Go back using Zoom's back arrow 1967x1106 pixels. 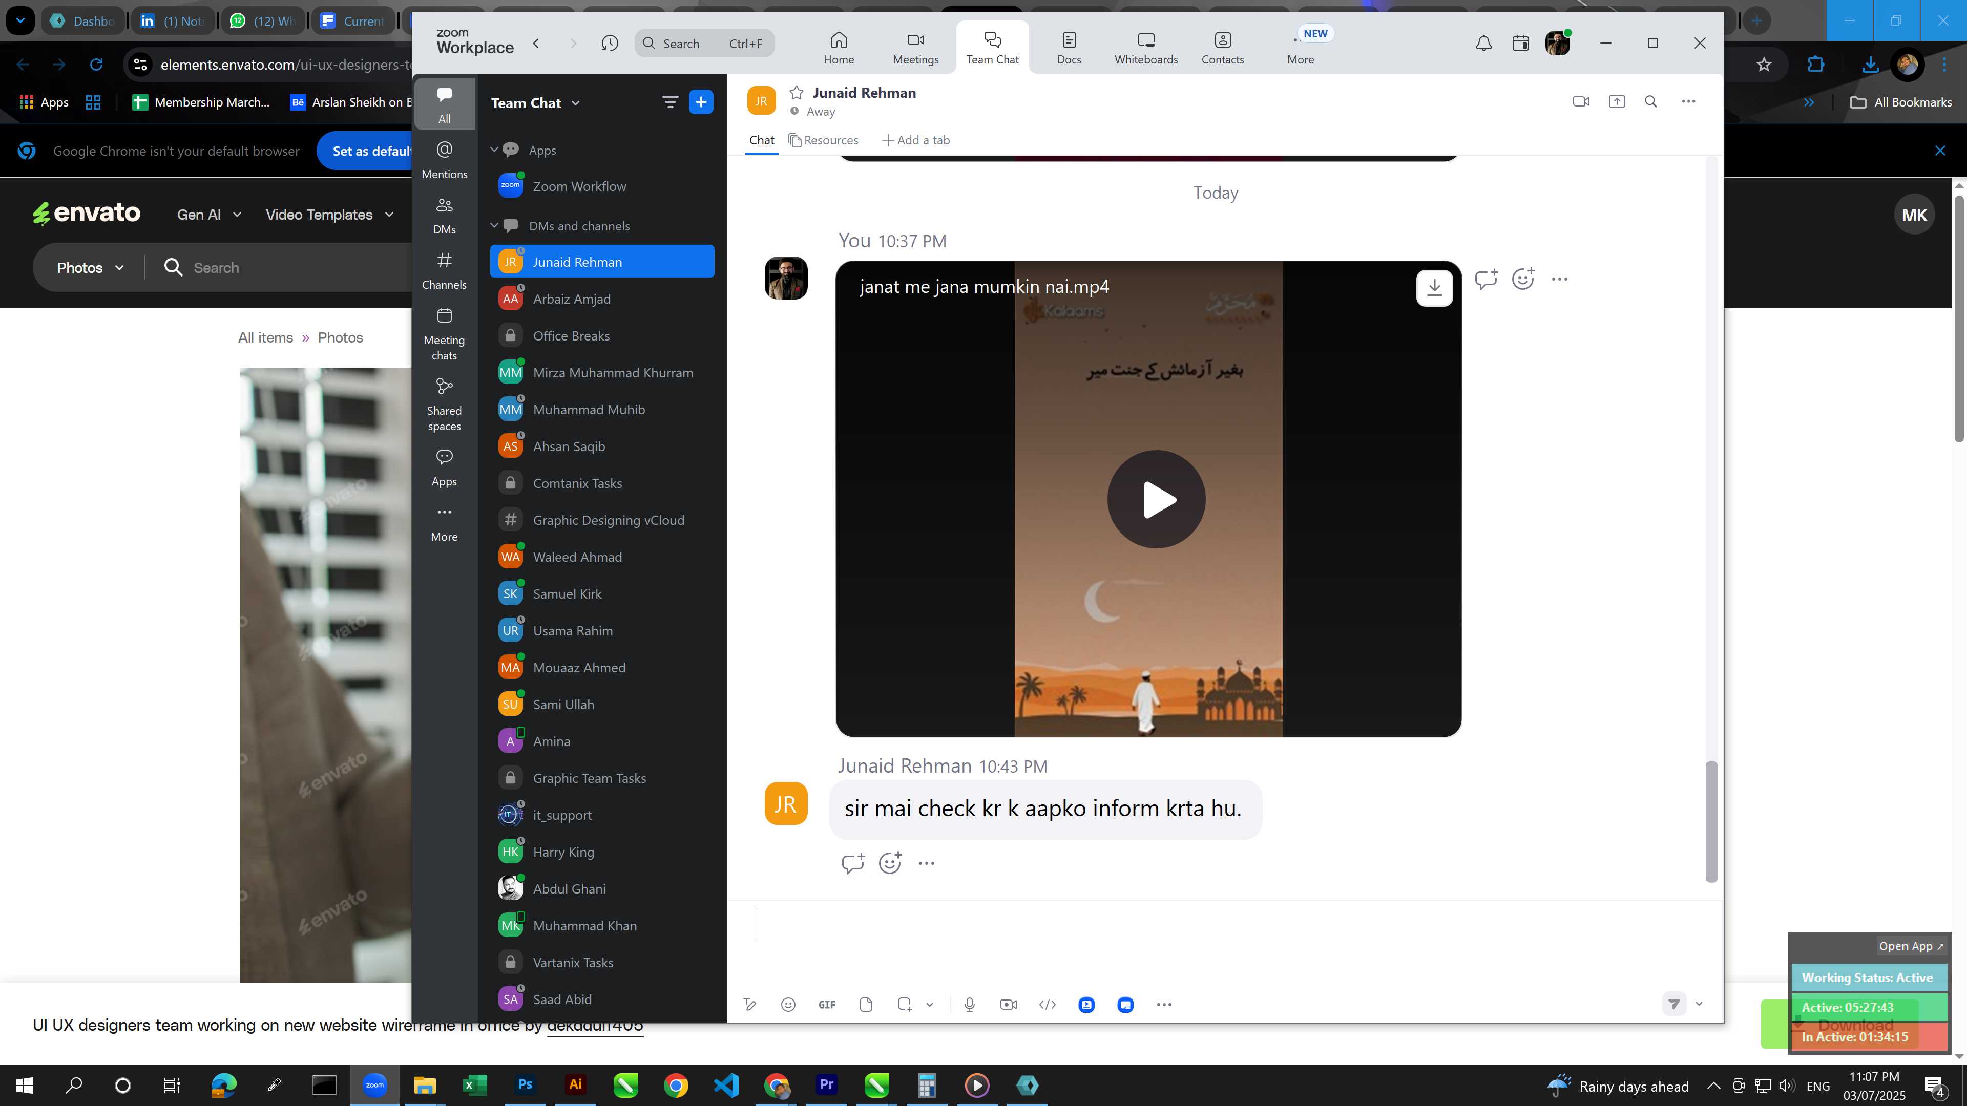coord(536,44)
